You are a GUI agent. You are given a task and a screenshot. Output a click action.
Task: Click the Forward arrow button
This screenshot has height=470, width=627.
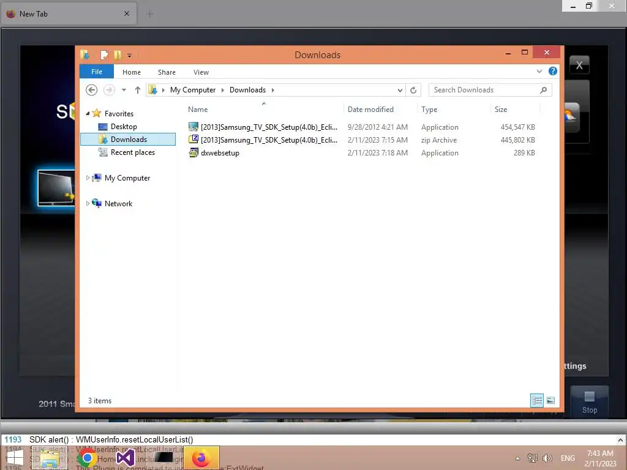109,90
